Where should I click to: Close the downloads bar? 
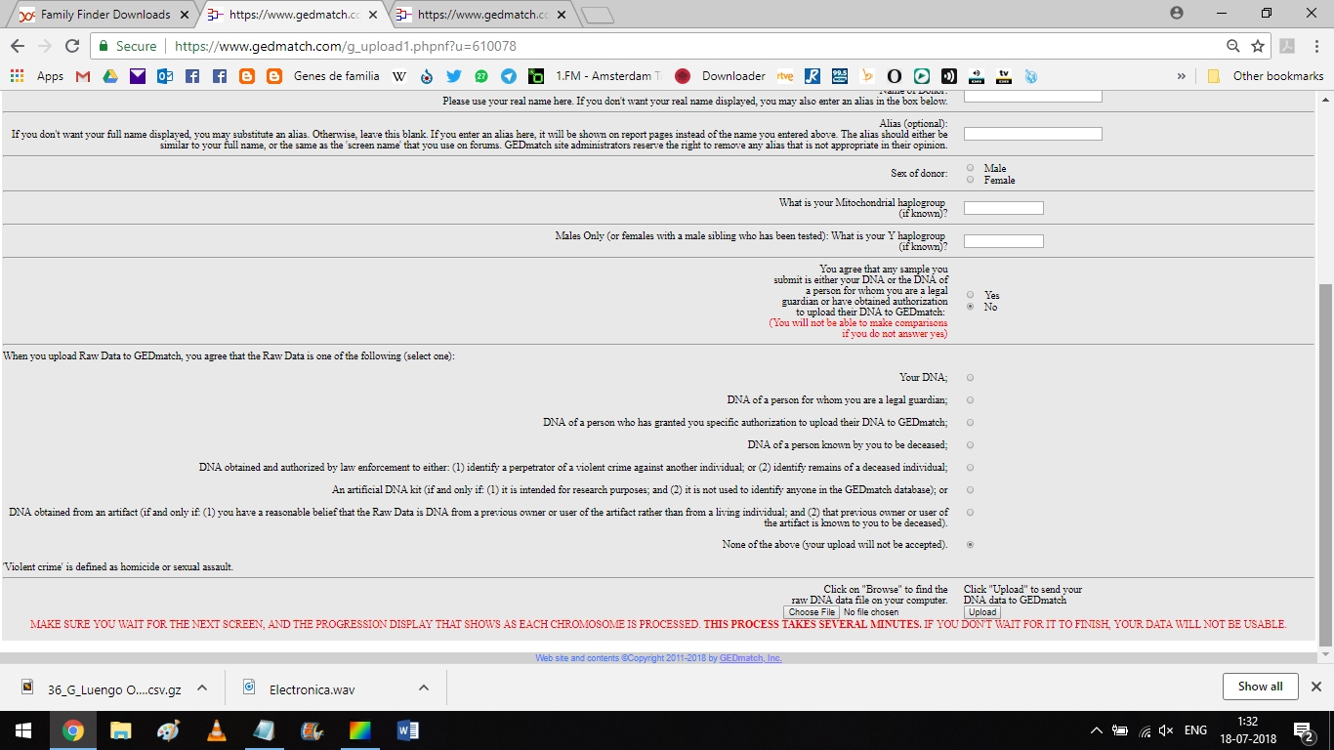point(1315,687)
